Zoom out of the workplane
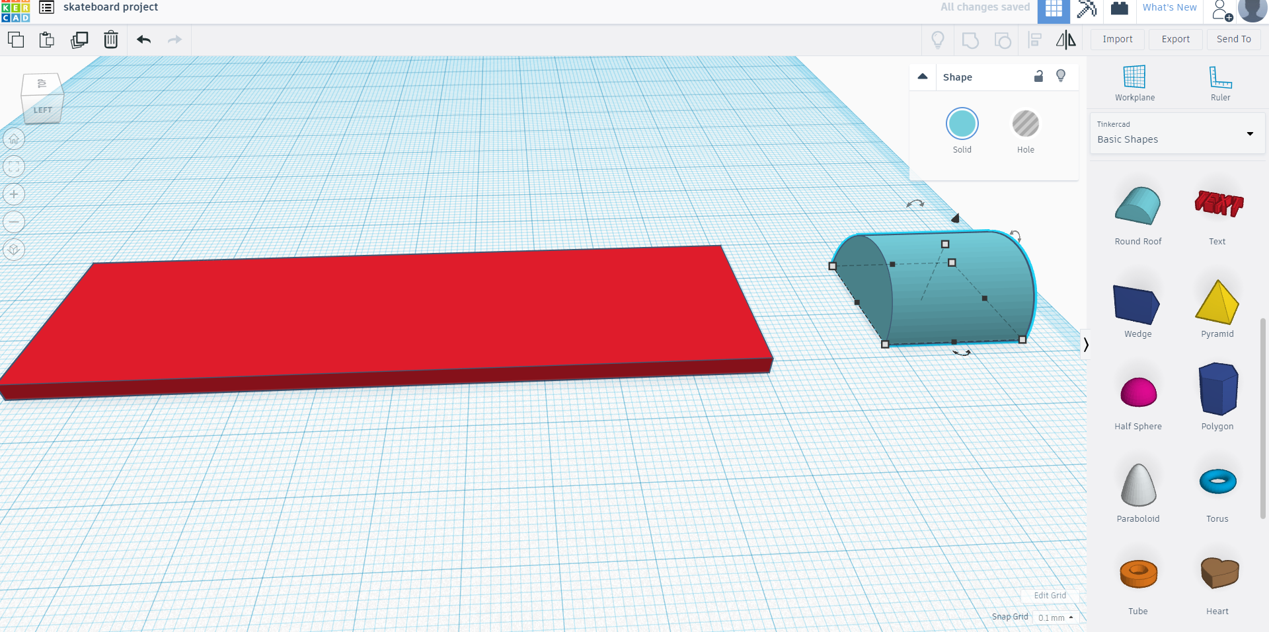Image resolution: width=1269 pixels, height=632 pixels. click(14, 222)
